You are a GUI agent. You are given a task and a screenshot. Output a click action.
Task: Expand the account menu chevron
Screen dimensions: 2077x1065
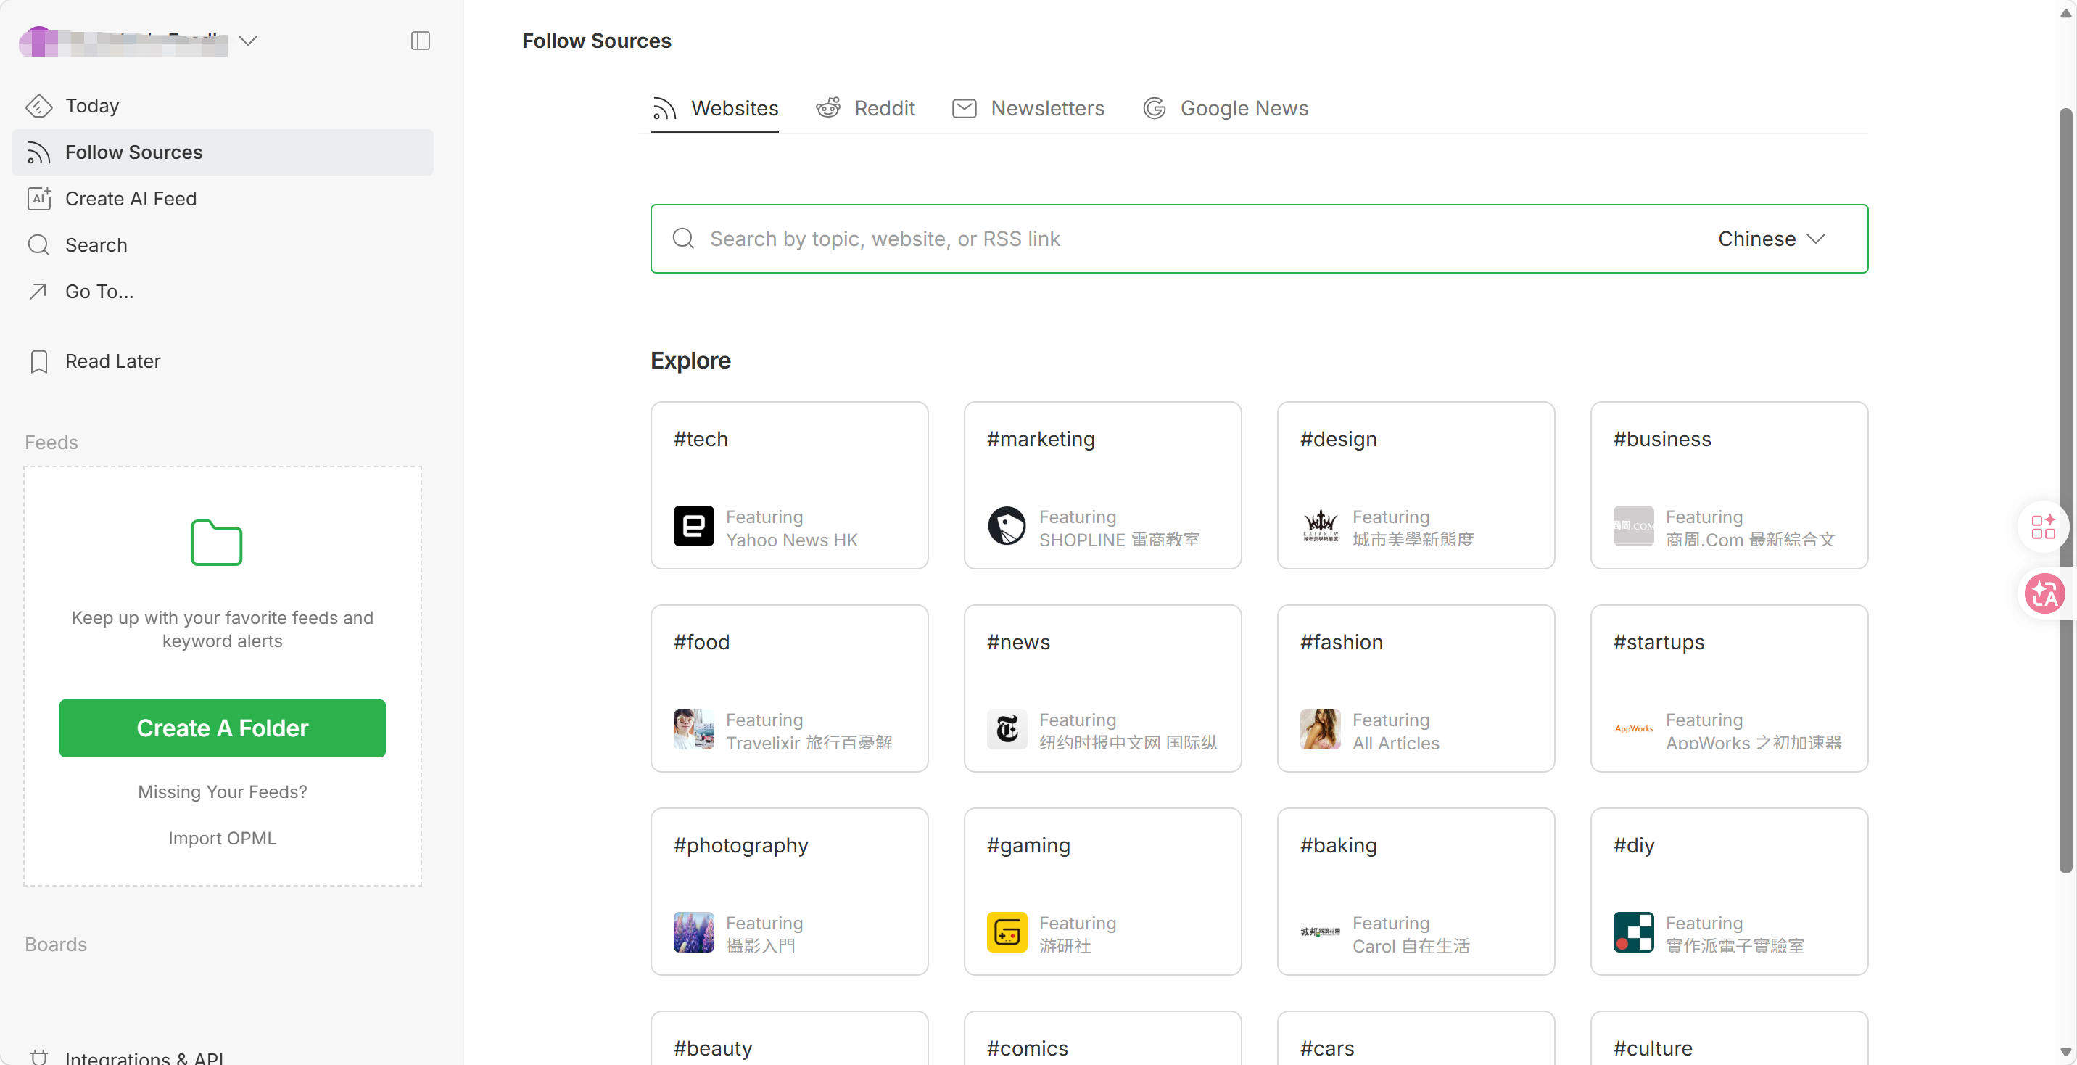pos(248,41)
